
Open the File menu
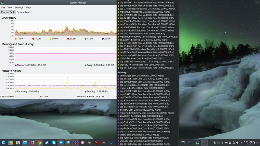(3, 7)
